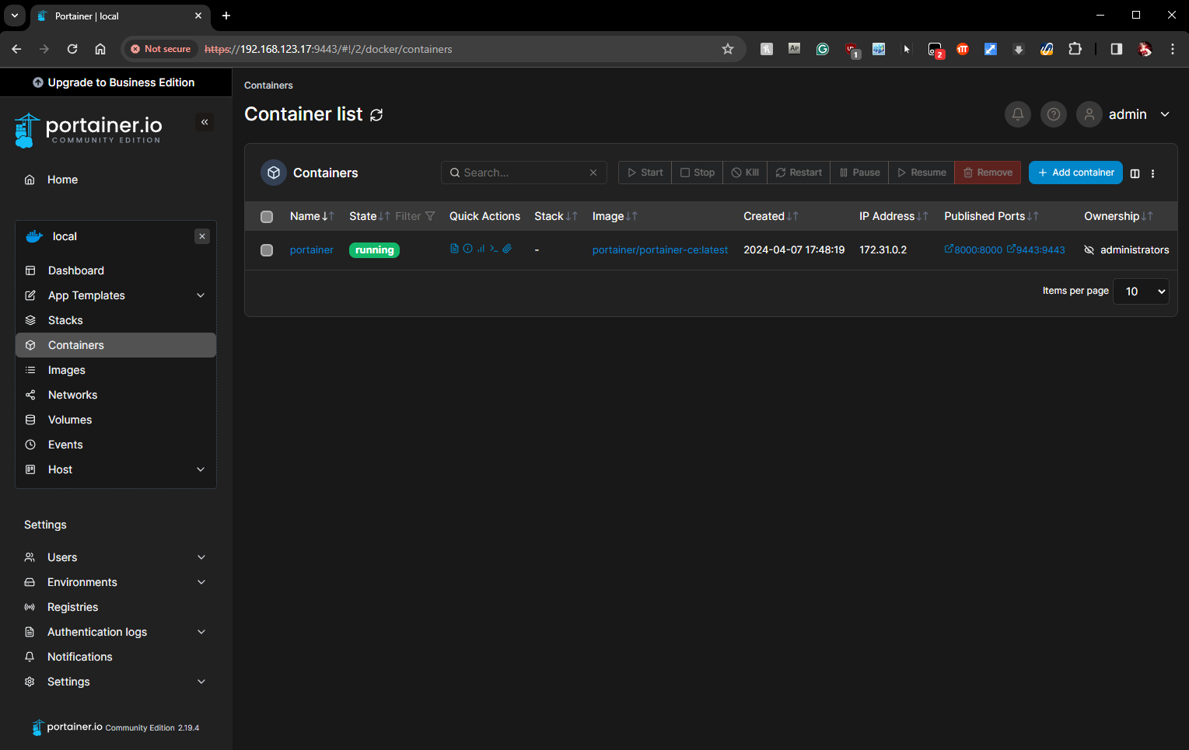Expand Users settings chevron

[201, 557]
